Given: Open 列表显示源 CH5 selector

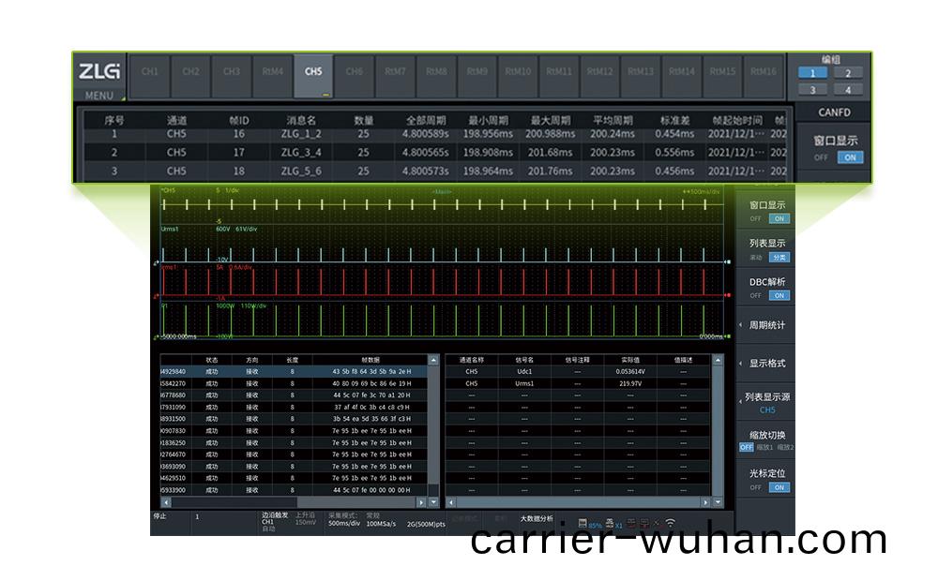Looking at the screenshot, I should [x=766, y=403].
